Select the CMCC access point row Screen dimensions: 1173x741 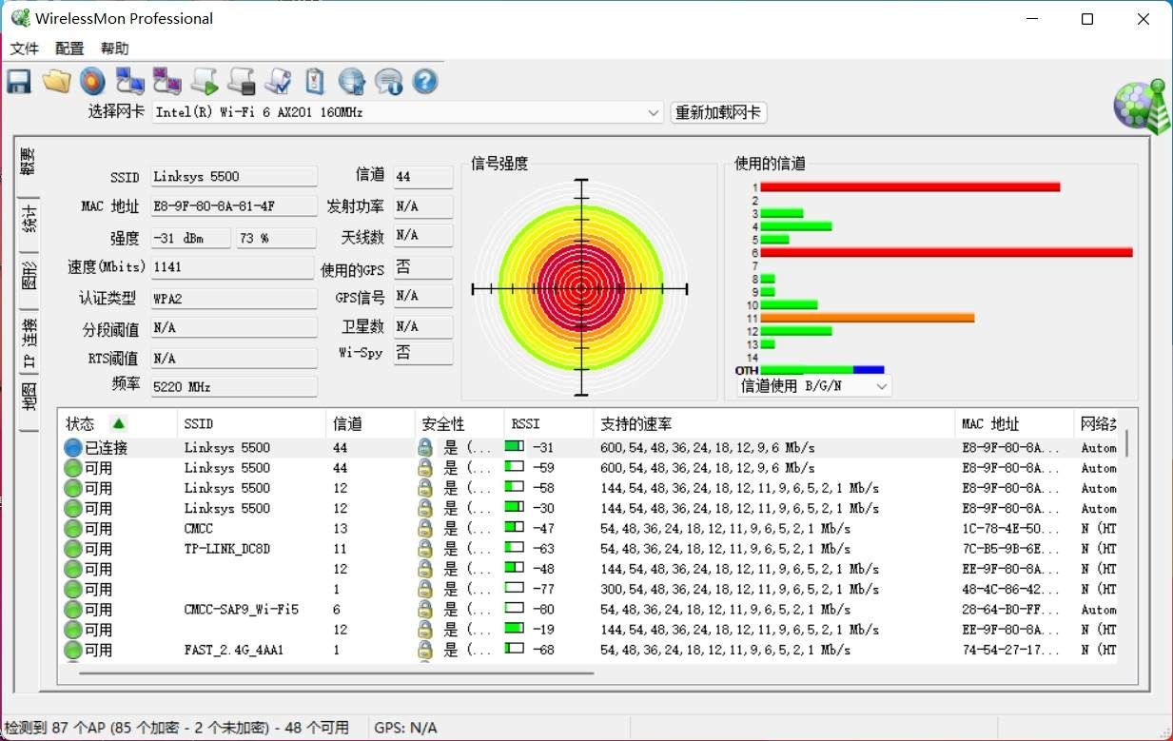pyautogui.click(x=589, y=528)
